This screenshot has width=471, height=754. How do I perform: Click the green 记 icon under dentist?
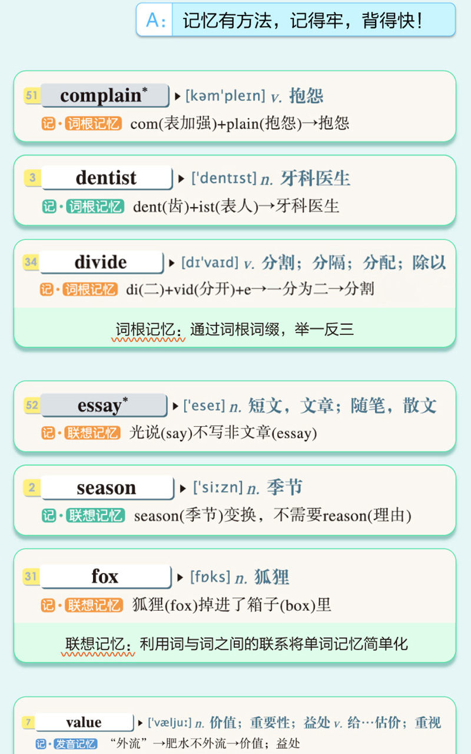49,206
